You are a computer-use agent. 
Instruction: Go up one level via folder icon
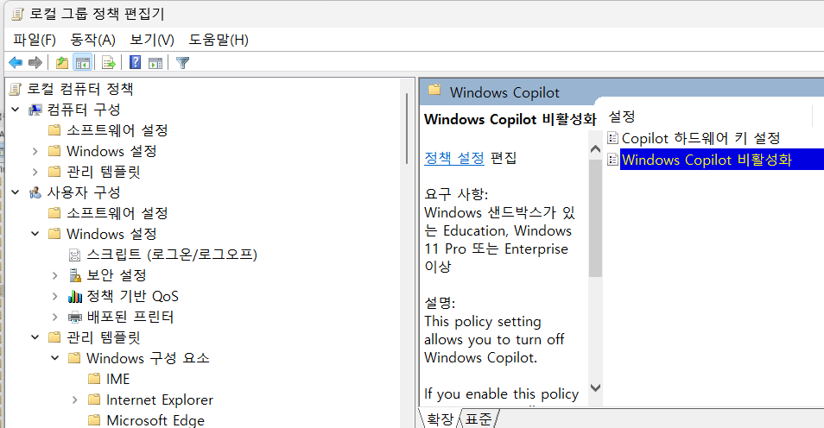coord(62,63)
